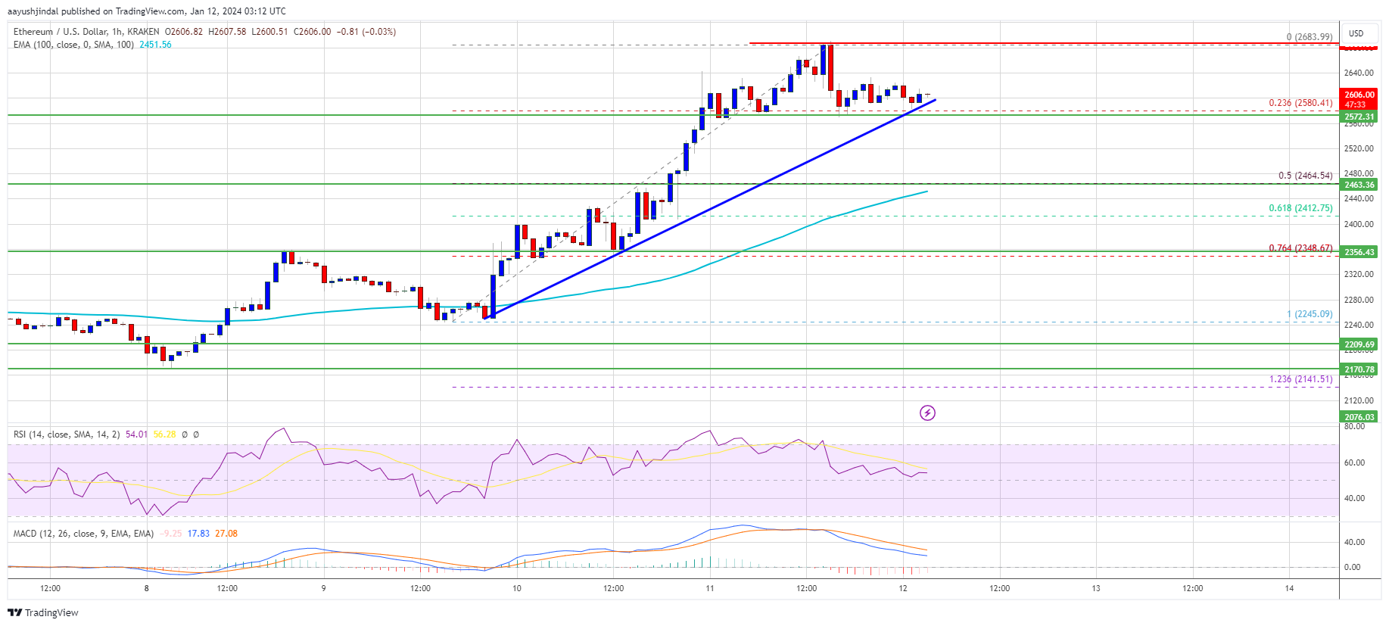1389x626 pixels.
Task: Click the 0.618 (2412.75) Fibonacci level label
Action: click(x=1300, y=208)
